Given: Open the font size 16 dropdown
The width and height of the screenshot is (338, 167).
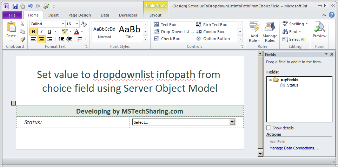Looking at the screenshot, I should [x=77, y=24].
